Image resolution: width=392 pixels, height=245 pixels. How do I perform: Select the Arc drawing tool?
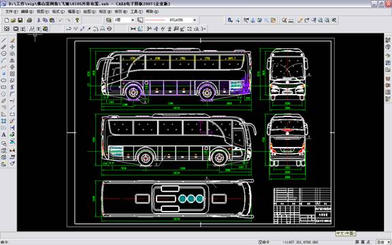4,61
